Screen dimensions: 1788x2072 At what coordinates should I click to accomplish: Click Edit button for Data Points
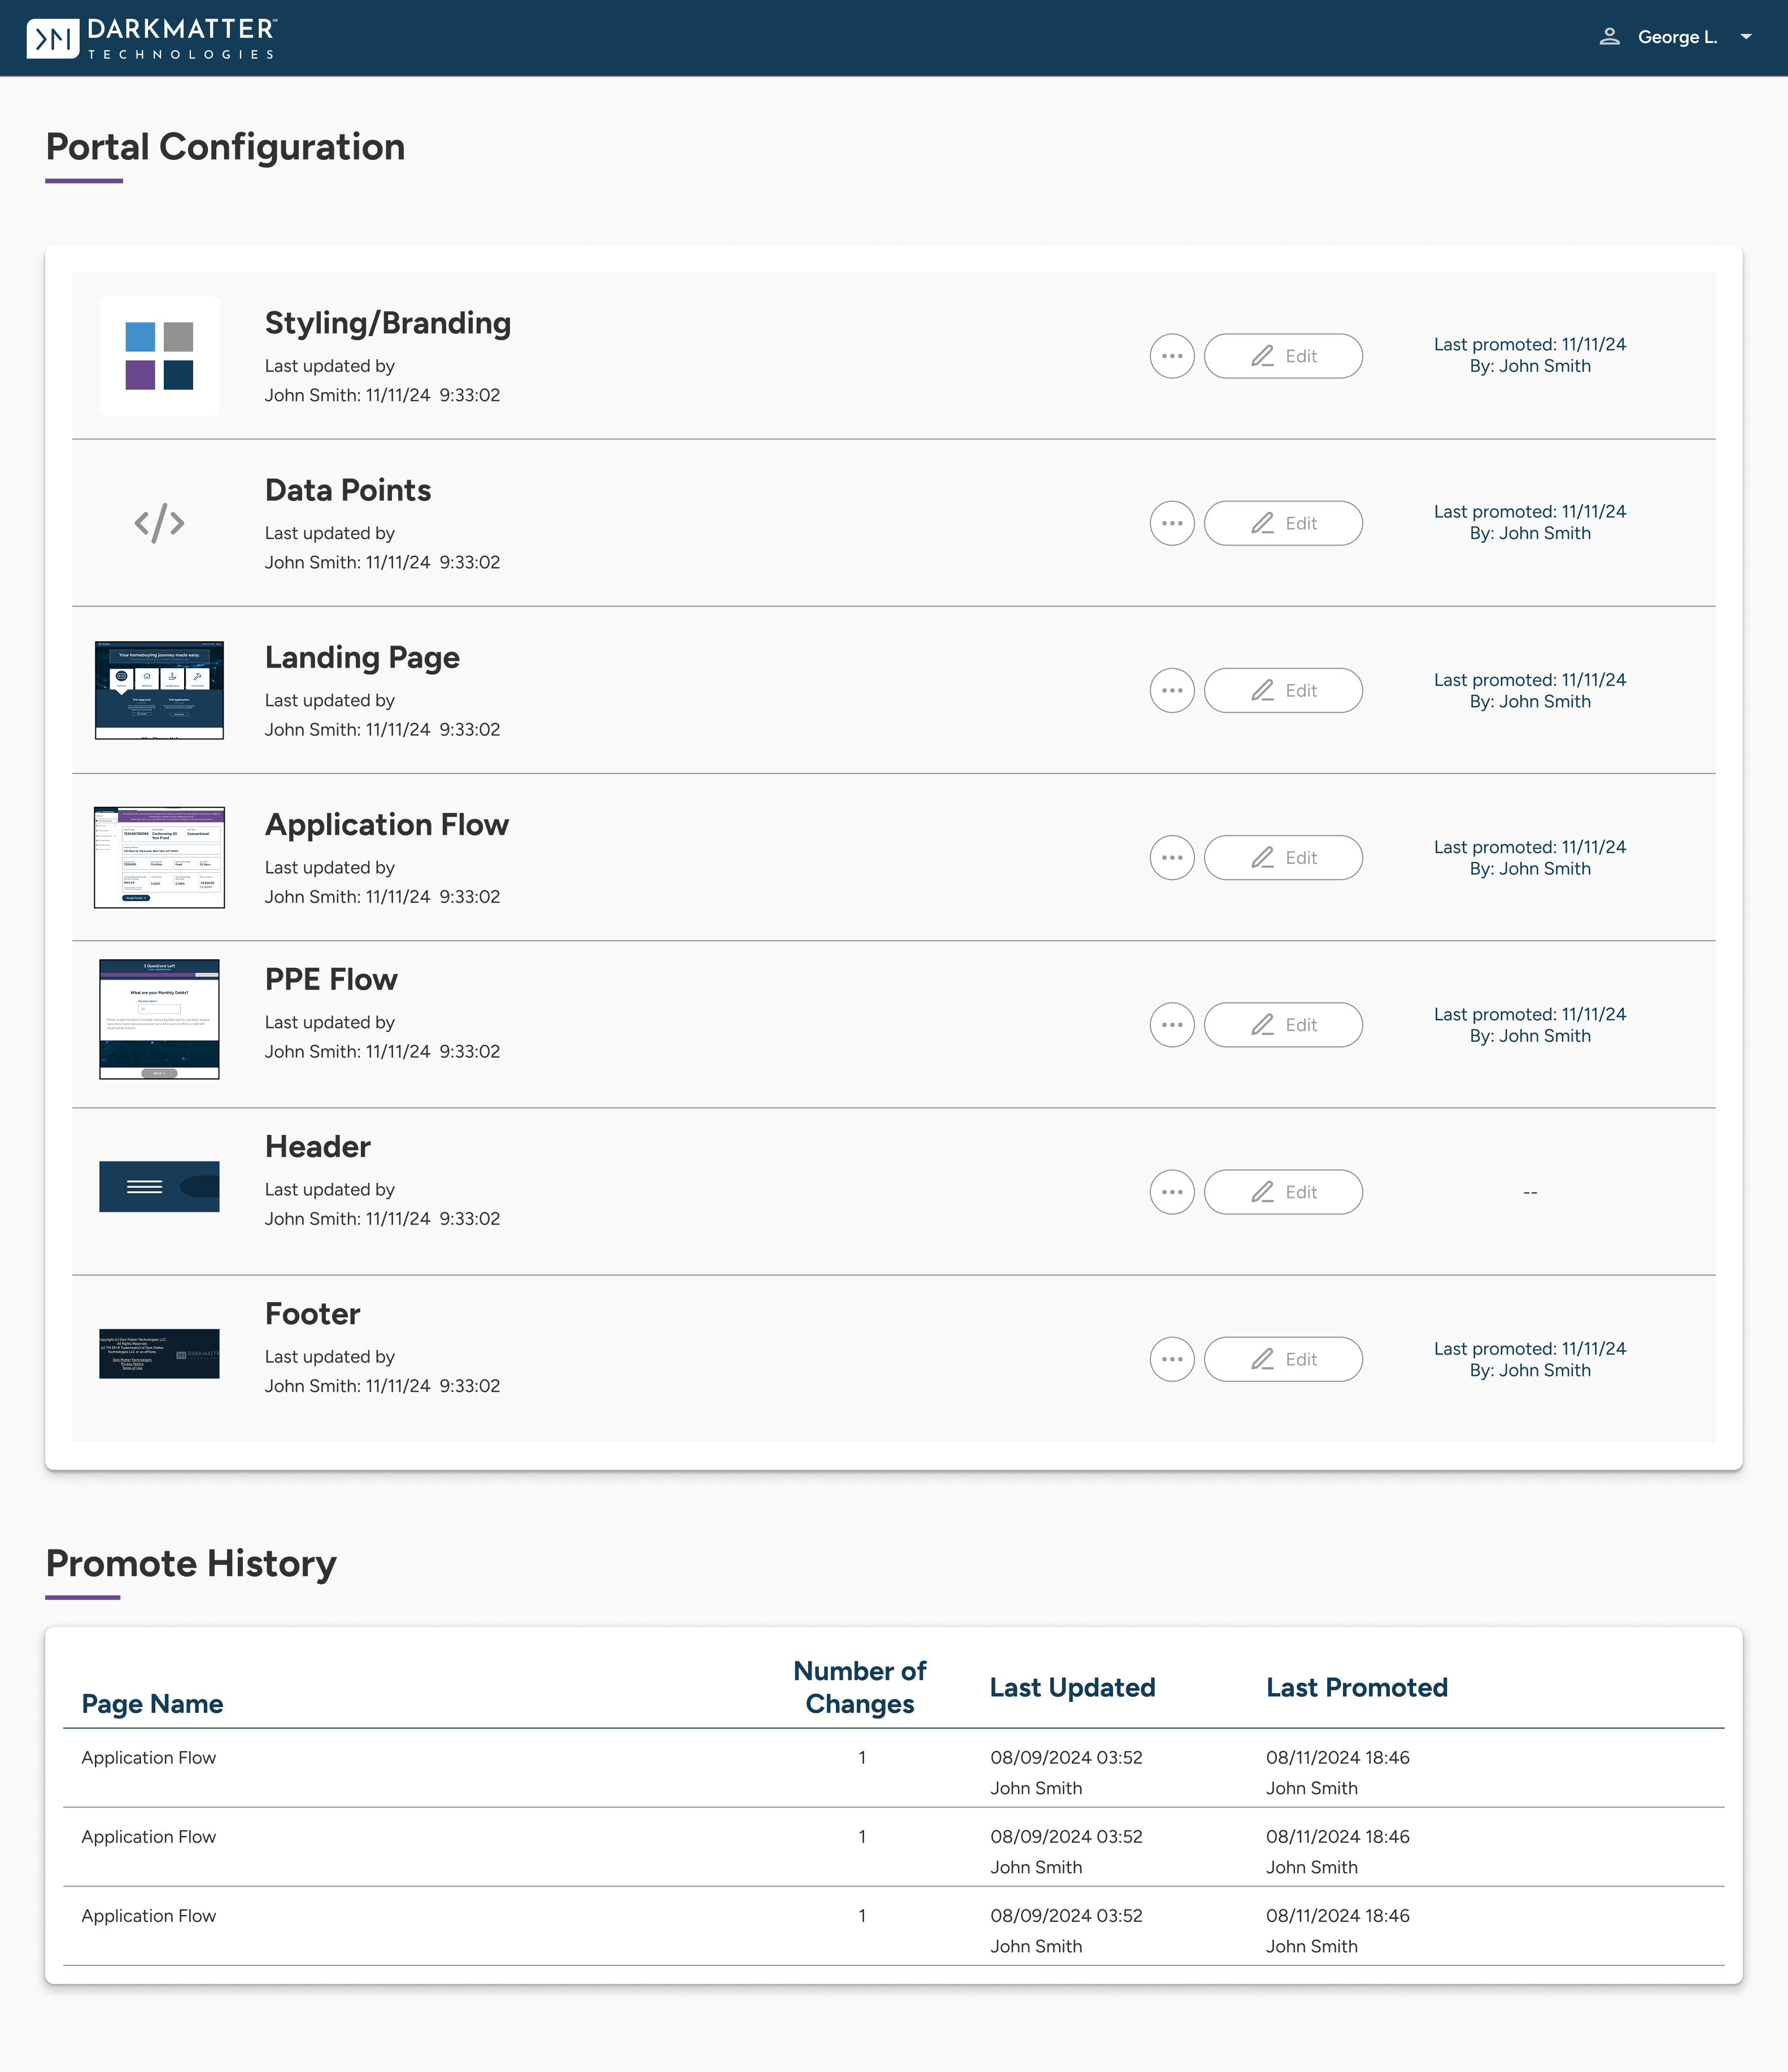coord(1283,523)
